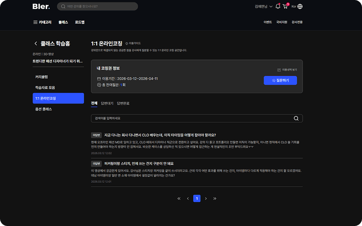Image resolution: width=362 pixels, height=226 pixels.
Task: Focus the 검색어를 입력하세요 search field
Action: coord(197,118)
